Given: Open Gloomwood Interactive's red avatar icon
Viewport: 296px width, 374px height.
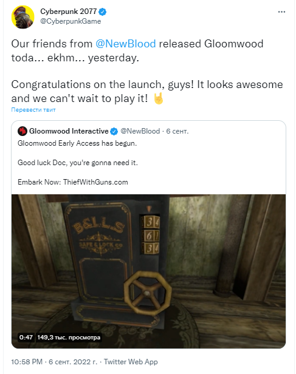Looking at the screenshot, I should [22, 131].
